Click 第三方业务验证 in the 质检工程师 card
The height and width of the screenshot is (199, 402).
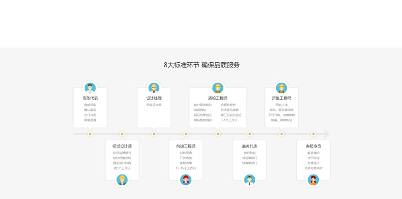coord(231,115)
